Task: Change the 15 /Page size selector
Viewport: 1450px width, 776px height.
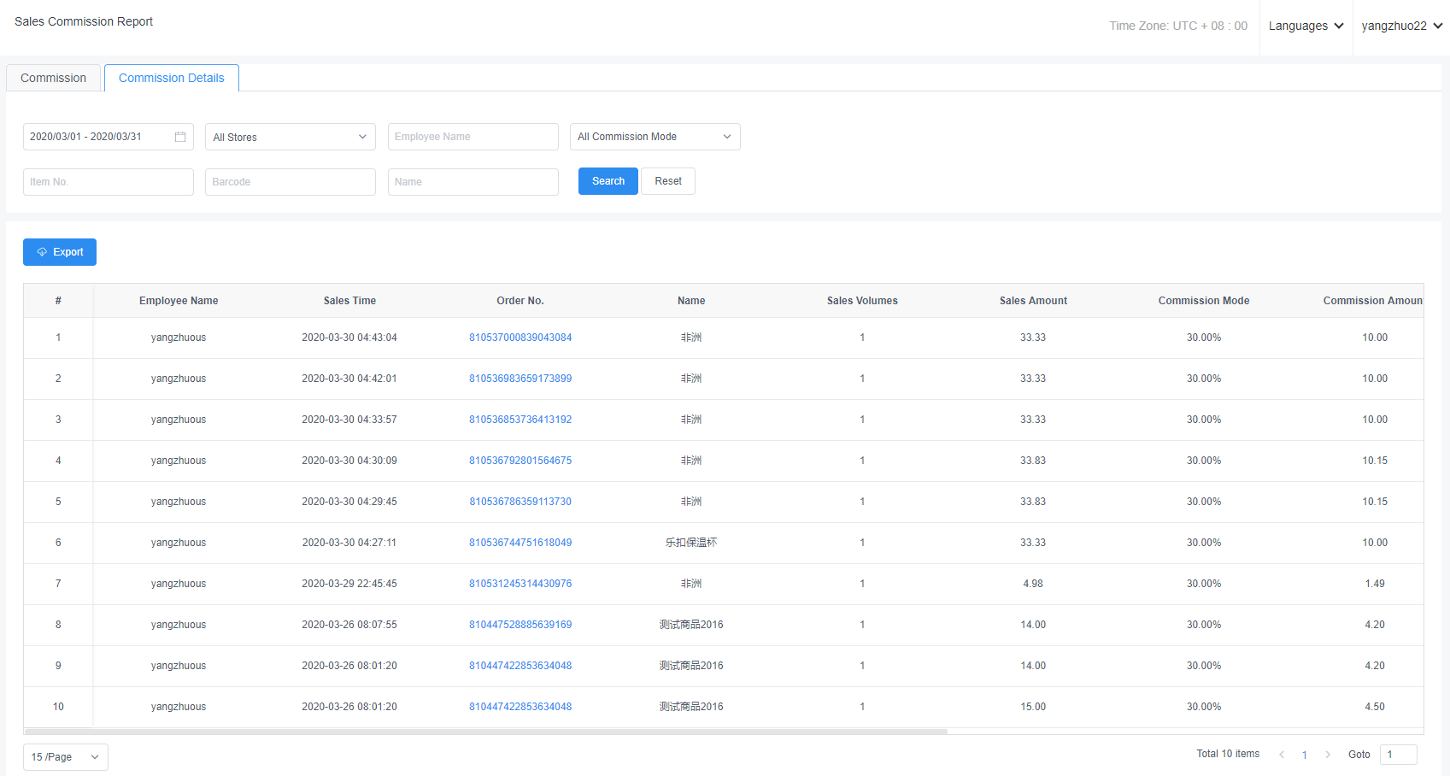Action: point(66,757)
